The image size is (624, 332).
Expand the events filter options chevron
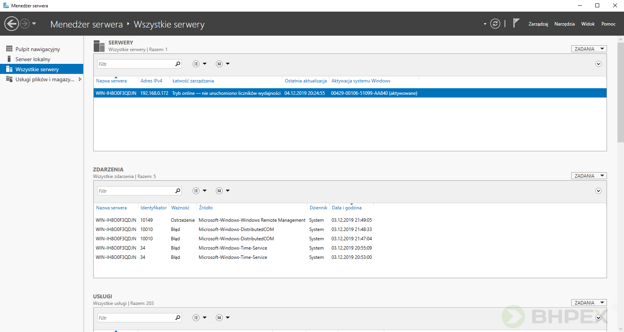pos(598,191)
